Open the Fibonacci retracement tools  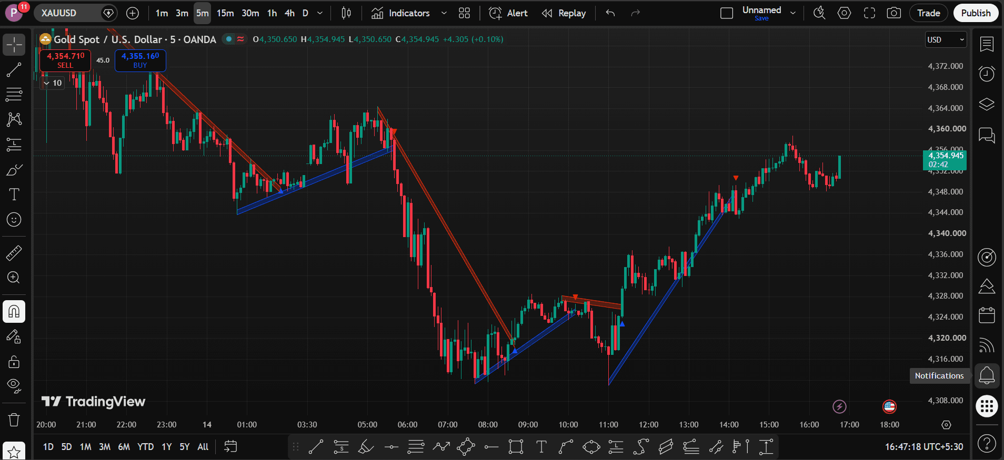pyautogui.click(x=14, y=95)
